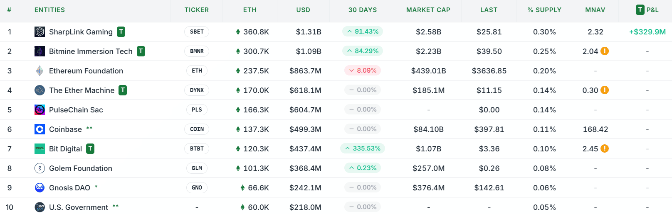Click the SBET ticker pill
Image resolution: width=672 pixels, height=214 pixels.
[x=197, y=32]
